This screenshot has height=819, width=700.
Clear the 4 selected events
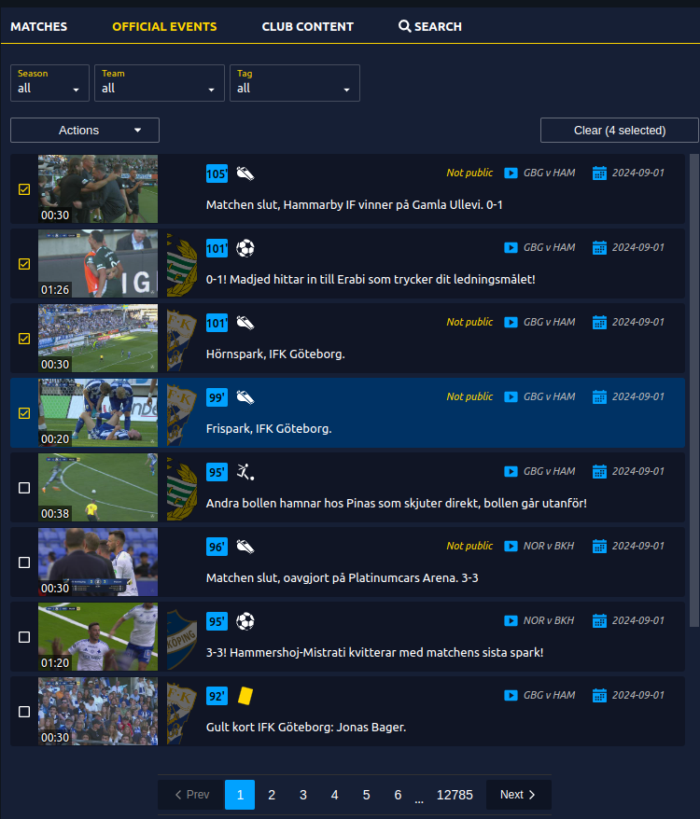click(620, 130)
